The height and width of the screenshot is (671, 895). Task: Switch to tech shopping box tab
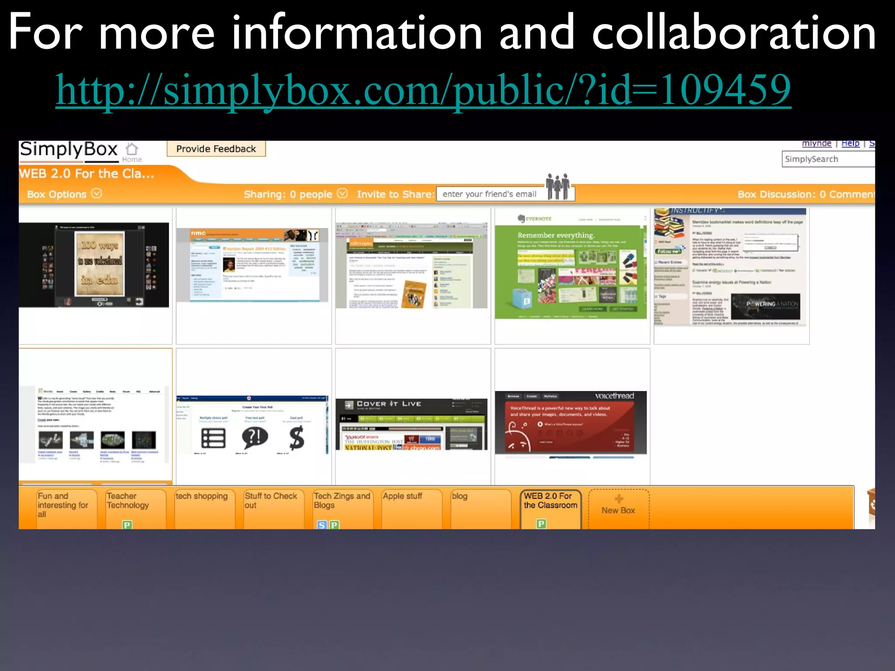pos(205,509)
